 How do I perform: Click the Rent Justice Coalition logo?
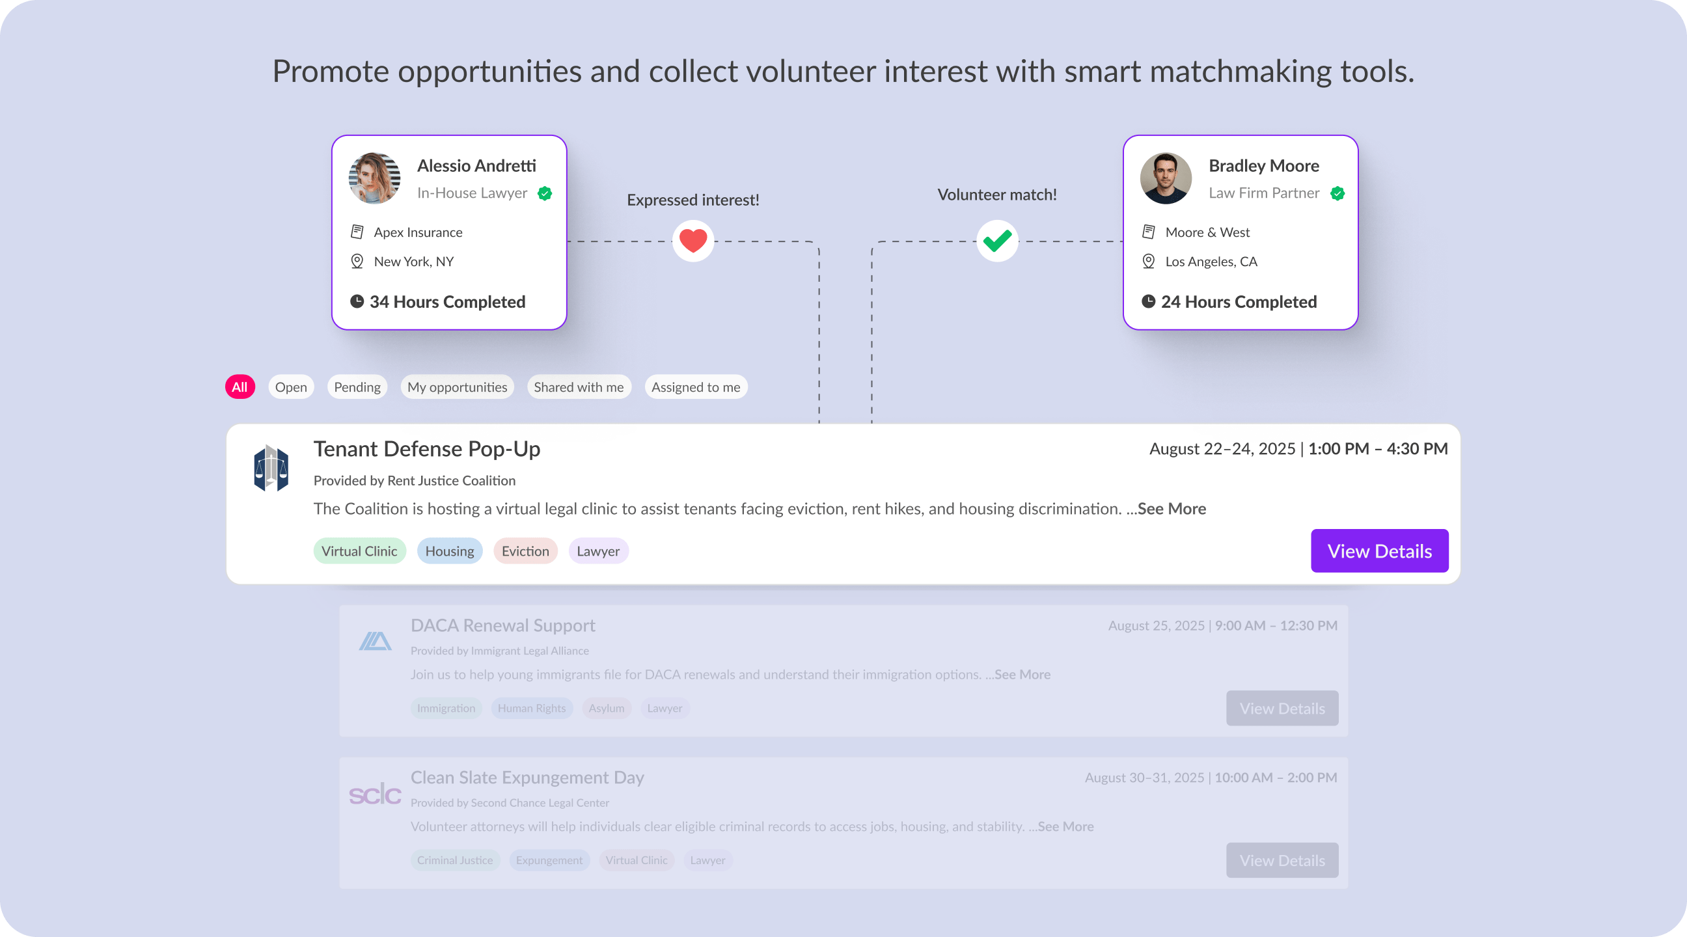(271, 468)
